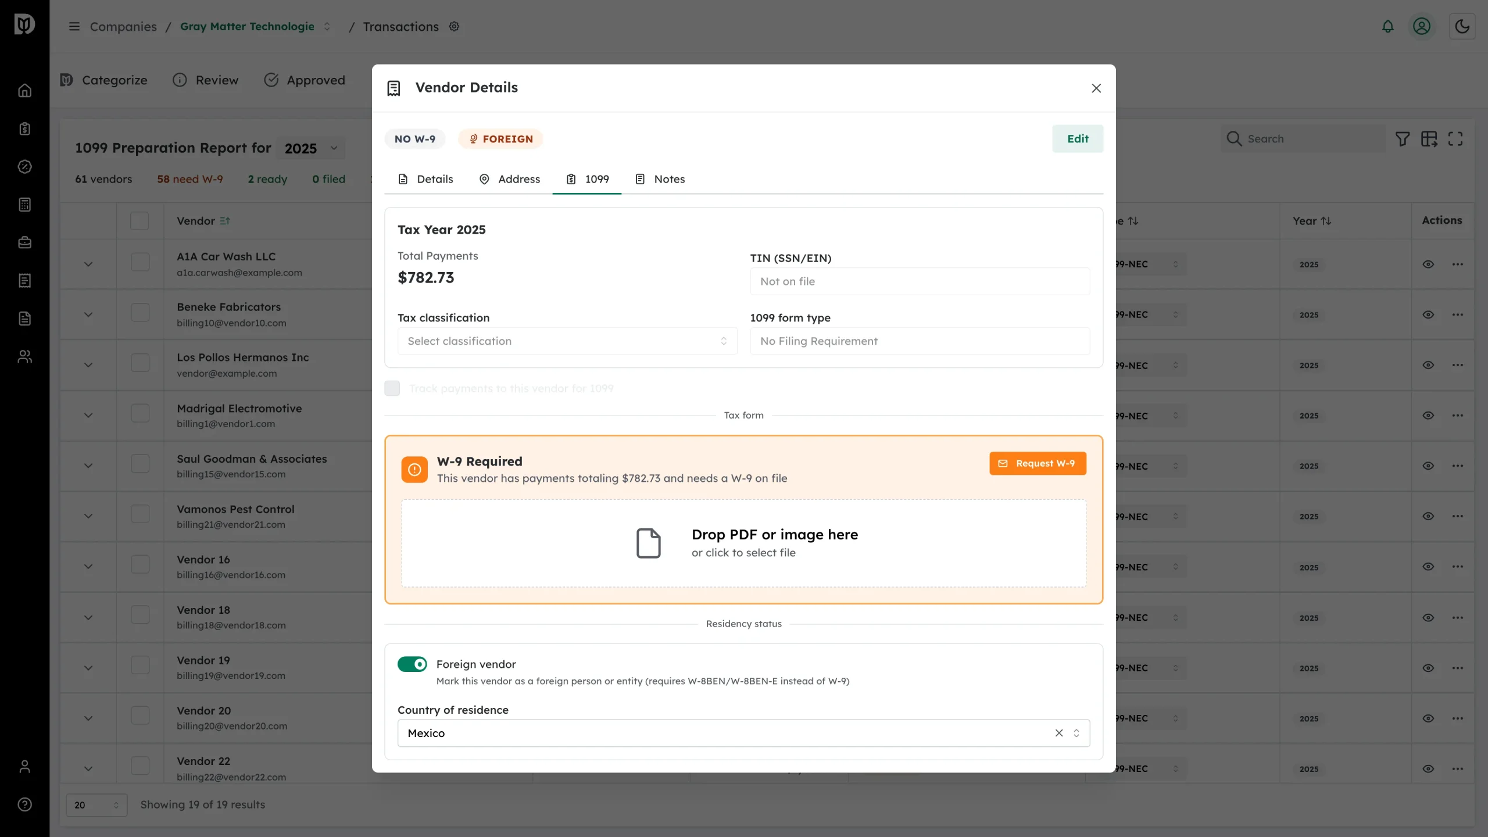The width and height of the screenshot is (1488, 837).
Task: Open transactions settings gear icon
Action: click(455, 27)
